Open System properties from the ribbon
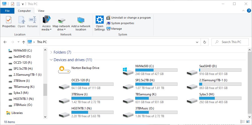 [x=120, y=23]
